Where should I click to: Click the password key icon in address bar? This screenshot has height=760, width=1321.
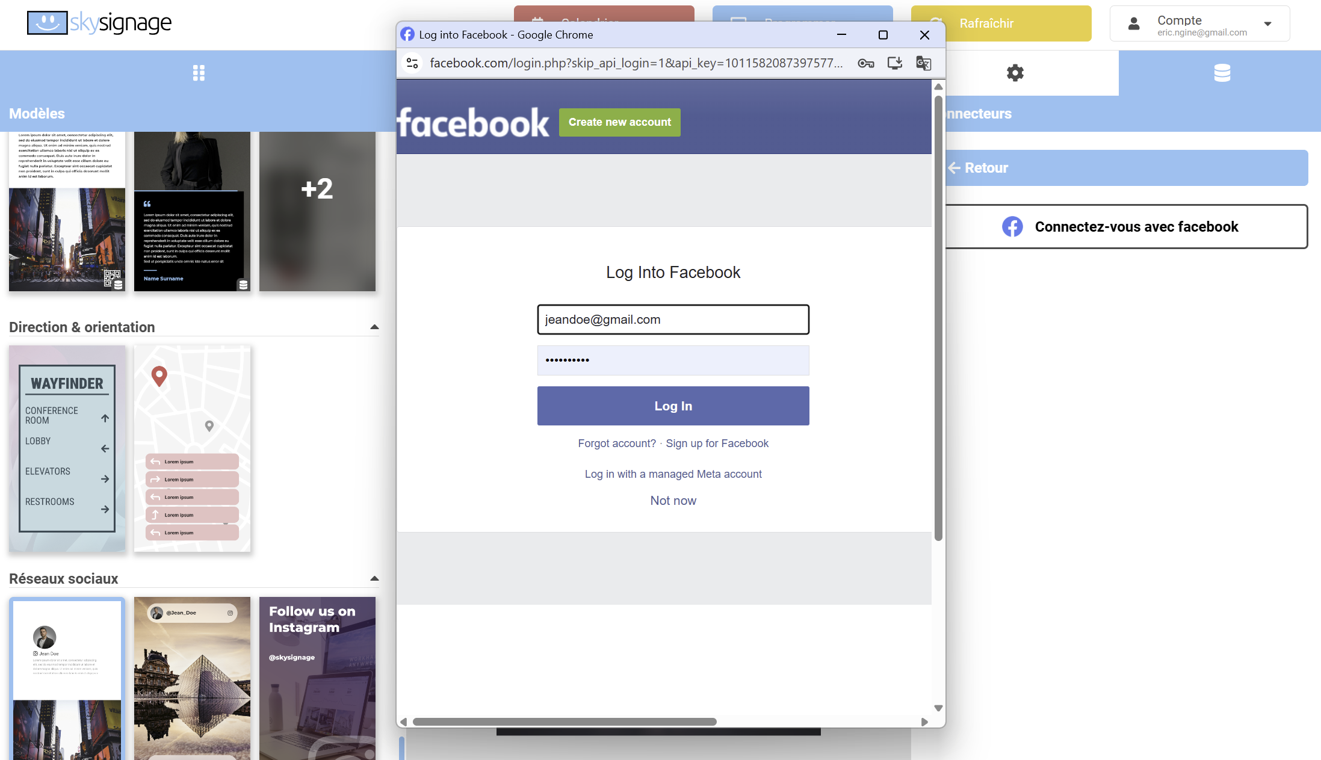click(865, 63)
